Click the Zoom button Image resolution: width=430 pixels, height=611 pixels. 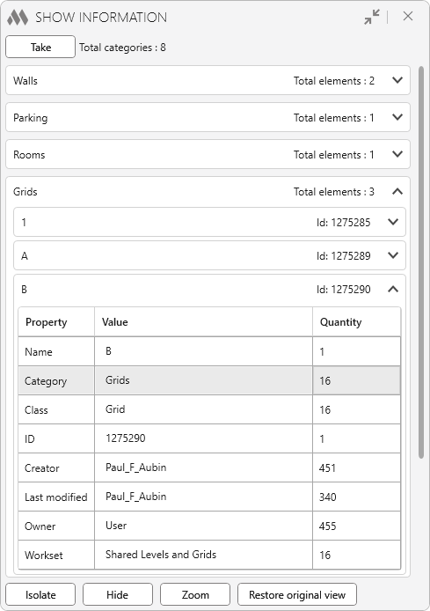(195, 594)
